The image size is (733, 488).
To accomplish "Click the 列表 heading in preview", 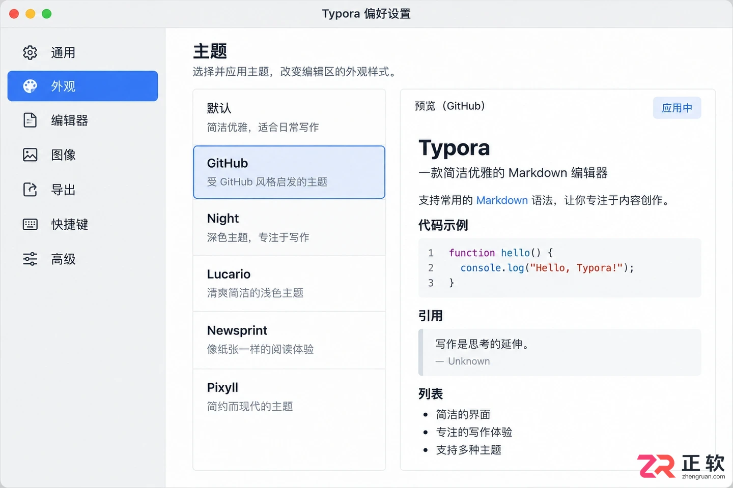I will tap(430, 394).
